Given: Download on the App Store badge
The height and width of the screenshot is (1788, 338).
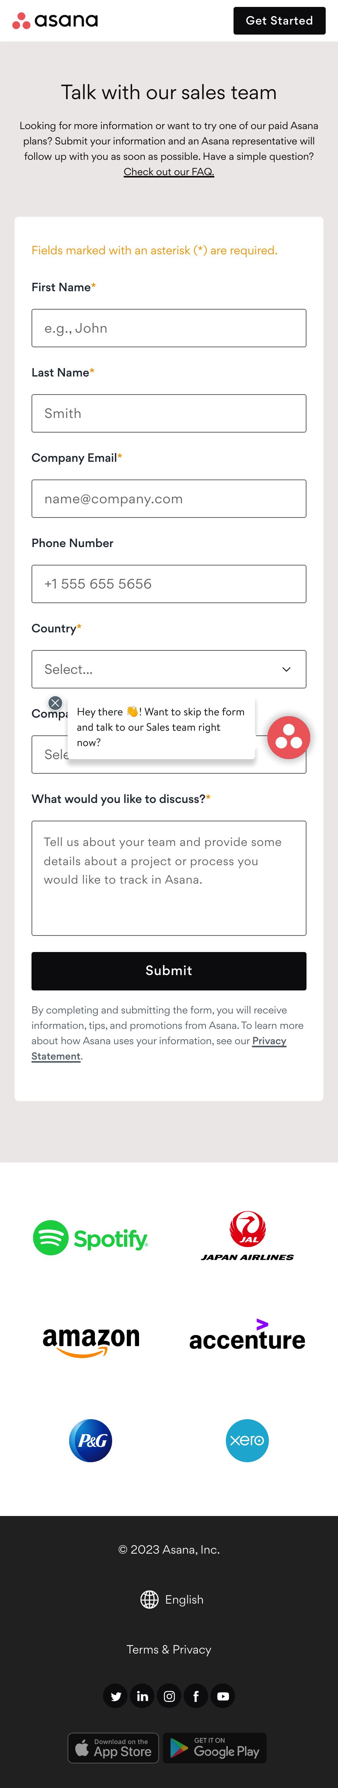Looking at the screenshot, I should pos(113,1748).
